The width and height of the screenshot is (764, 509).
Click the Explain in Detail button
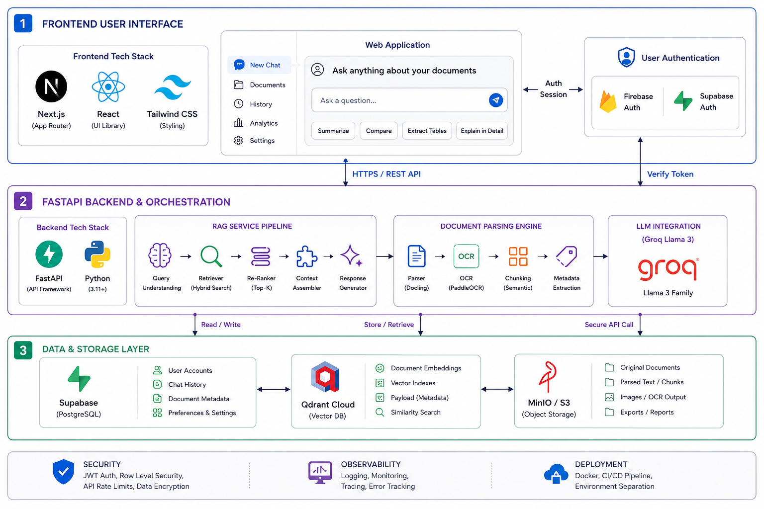point(482,131)
